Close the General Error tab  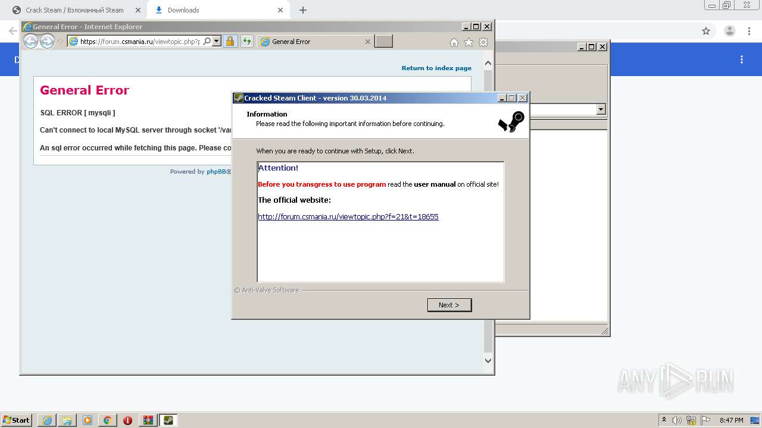(x=368, y=42)
